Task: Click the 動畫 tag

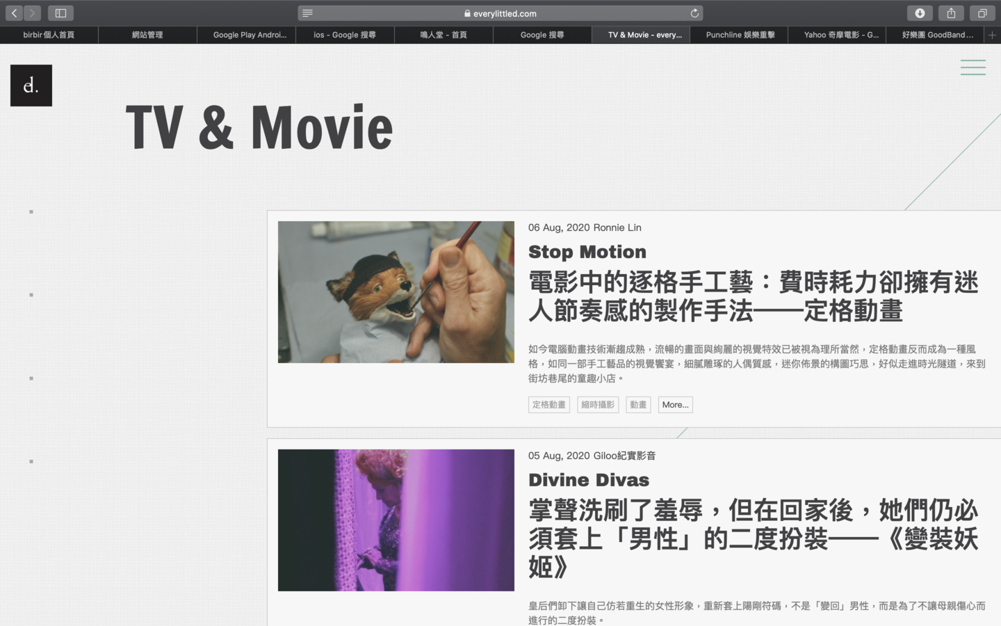Action: click(x=638, y=405)
